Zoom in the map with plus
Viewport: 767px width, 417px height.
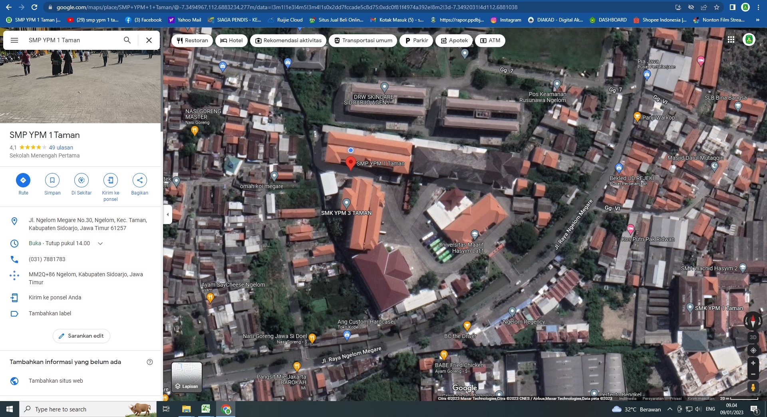point(753,363)
